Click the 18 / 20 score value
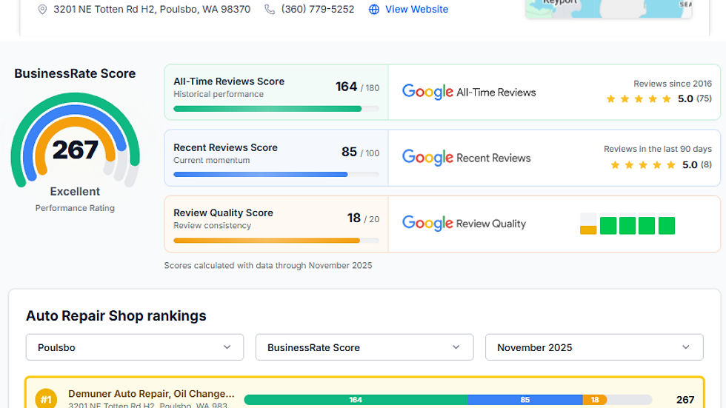726x408 pixels. click(363, 218)
